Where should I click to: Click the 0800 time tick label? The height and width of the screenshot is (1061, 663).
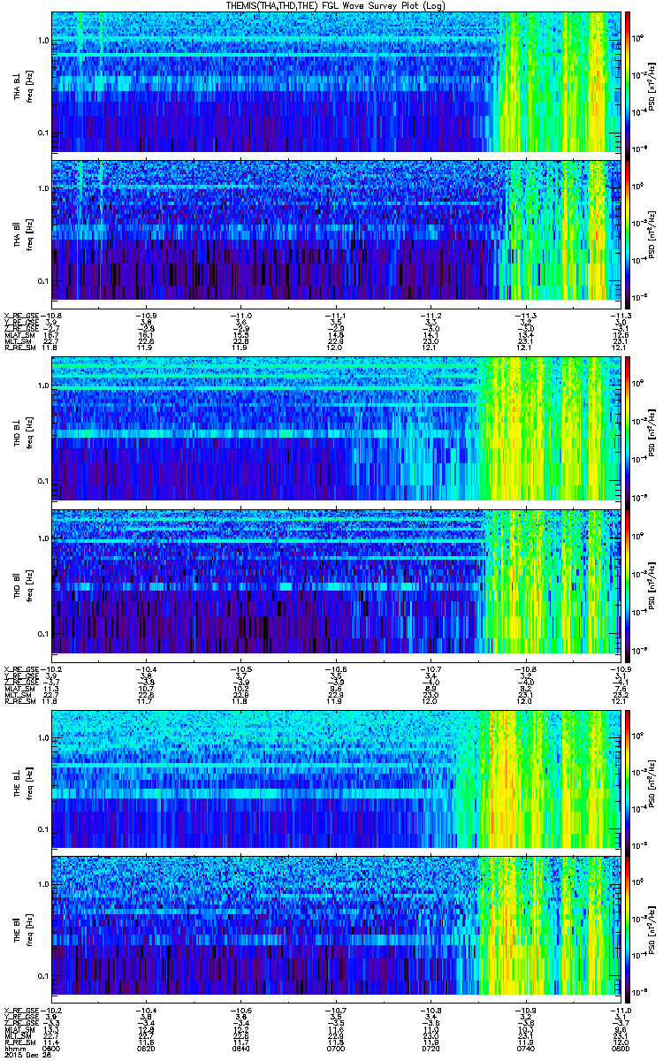point(620,1048)
